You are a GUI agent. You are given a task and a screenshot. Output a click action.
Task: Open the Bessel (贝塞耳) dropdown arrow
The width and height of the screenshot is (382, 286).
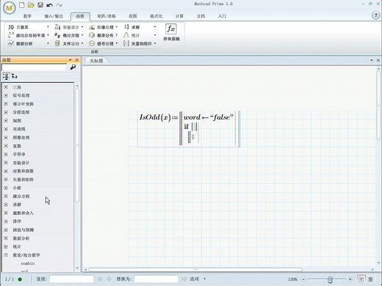[x=48, y=27]
